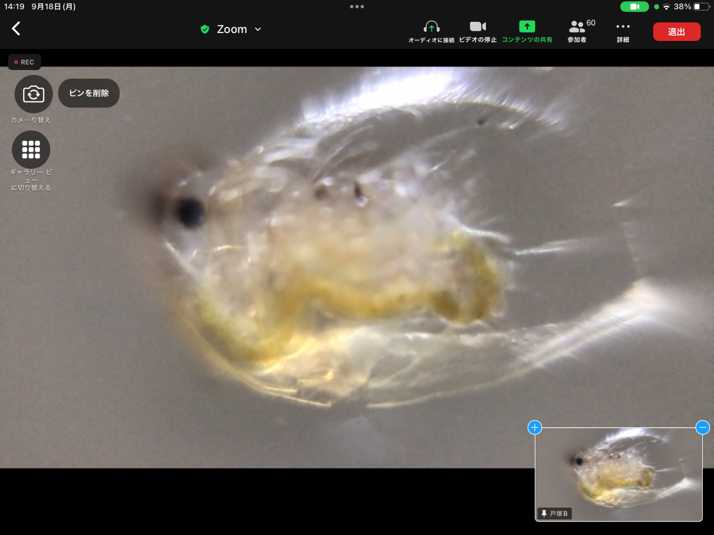Tap the pin icon on 戸塚B label

544,514
